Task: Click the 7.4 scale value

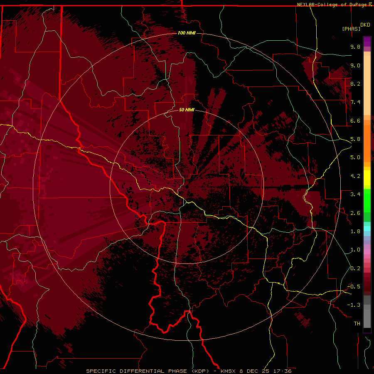Action: [x=355, y=102]
